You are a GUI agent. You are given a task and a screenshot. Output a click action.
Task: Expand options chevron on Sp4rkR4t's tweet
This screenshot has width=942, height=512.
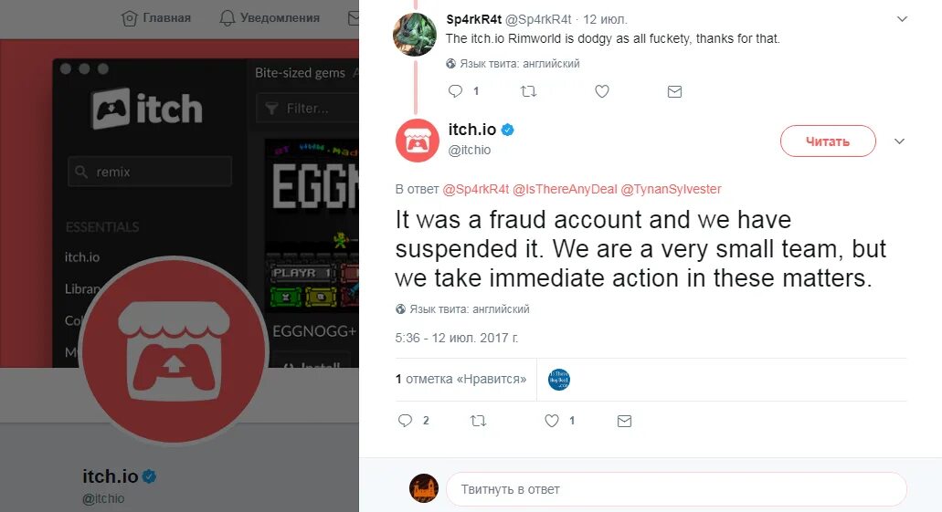(x=902, y=19)
